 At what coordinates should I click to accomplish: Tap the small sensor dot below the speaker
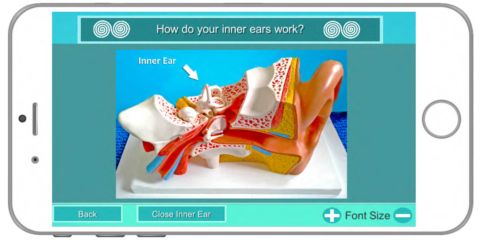pyautogui.click(x=35, y=160)
